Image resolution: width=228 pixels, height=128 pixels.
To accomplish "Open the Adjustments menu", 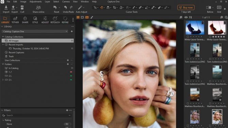I will click(35, 2).
